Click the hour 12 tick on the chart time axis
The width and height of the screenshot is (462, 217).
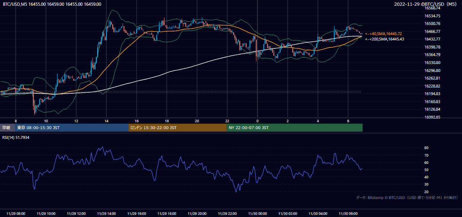76,121
